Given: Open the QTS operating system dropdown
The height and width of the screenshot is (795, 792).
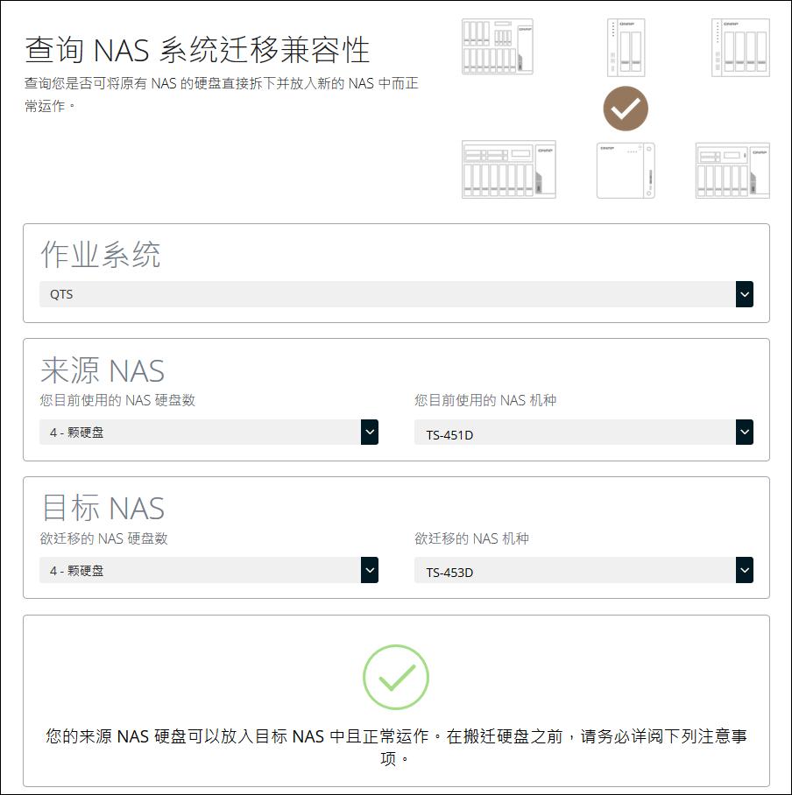Looking at the screenshot, I should 394,293.
